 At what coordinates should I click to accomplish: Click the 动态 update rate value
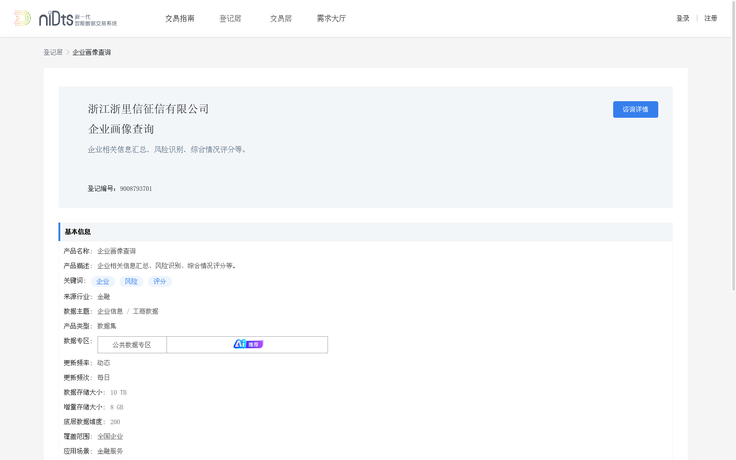coord(103,363)
